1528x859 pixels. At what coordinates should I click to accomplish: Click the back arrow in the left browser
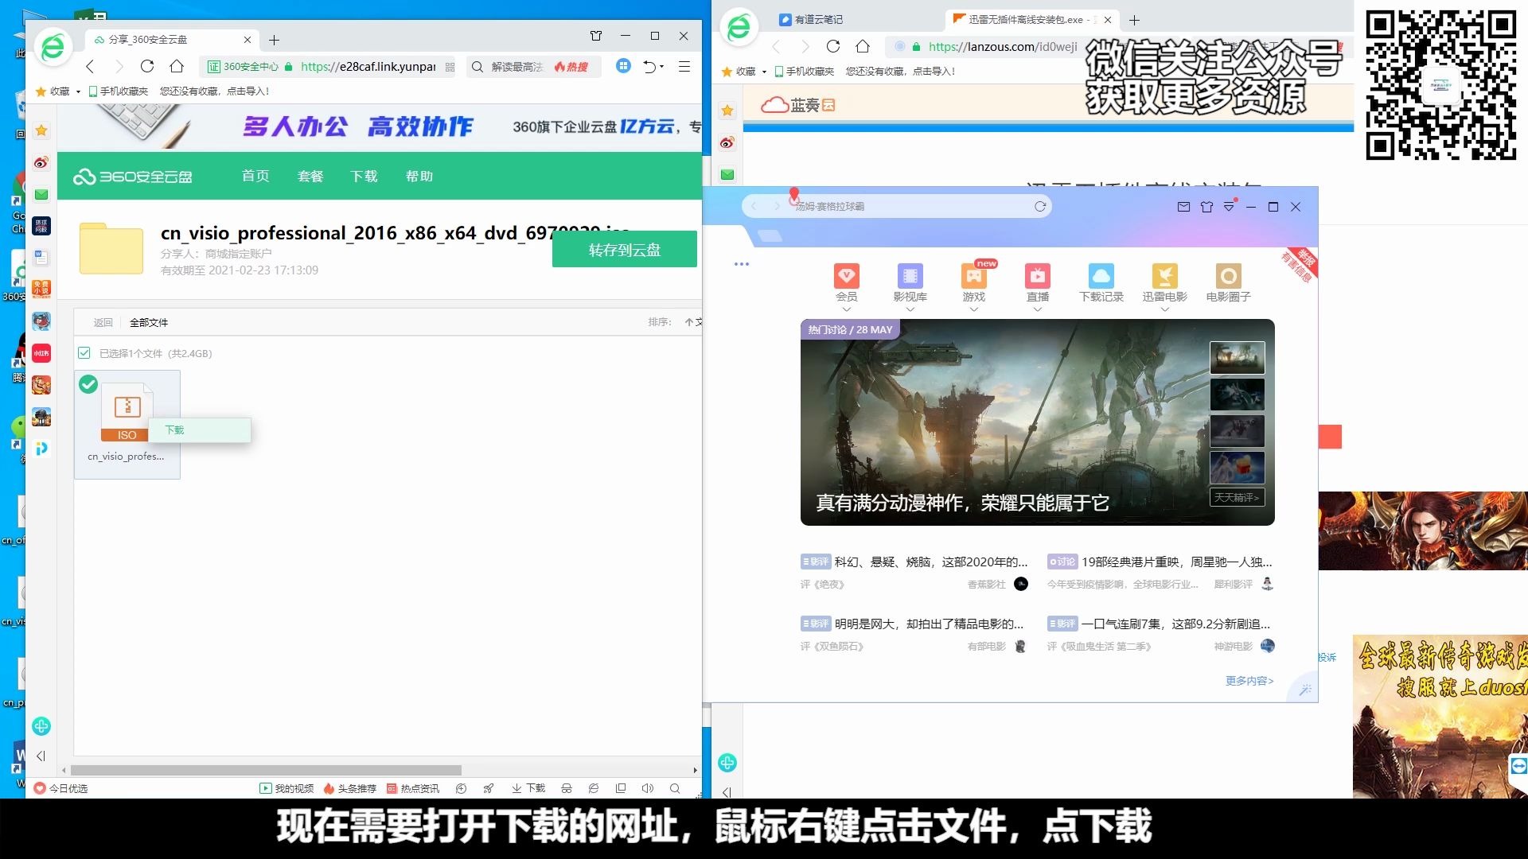tap(90, 67)
